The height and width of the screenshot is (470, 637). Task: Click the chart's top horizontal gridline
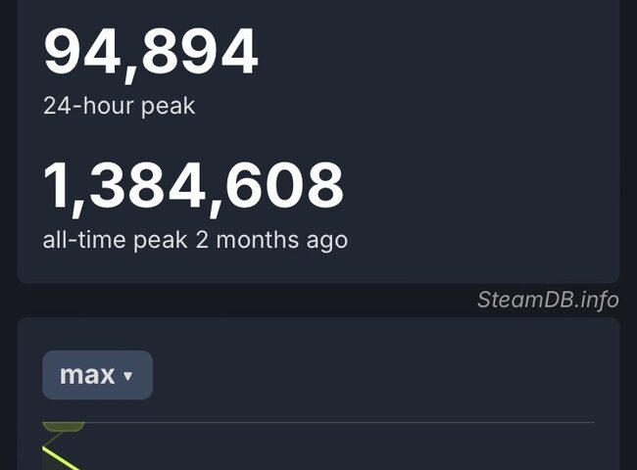pyautogui.click(x=339, y=423)
